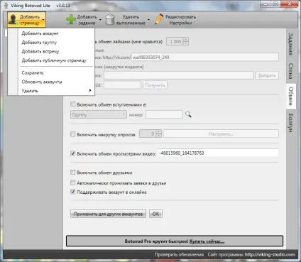
Task: Decrease the polls count spinner
Action: 159,136
